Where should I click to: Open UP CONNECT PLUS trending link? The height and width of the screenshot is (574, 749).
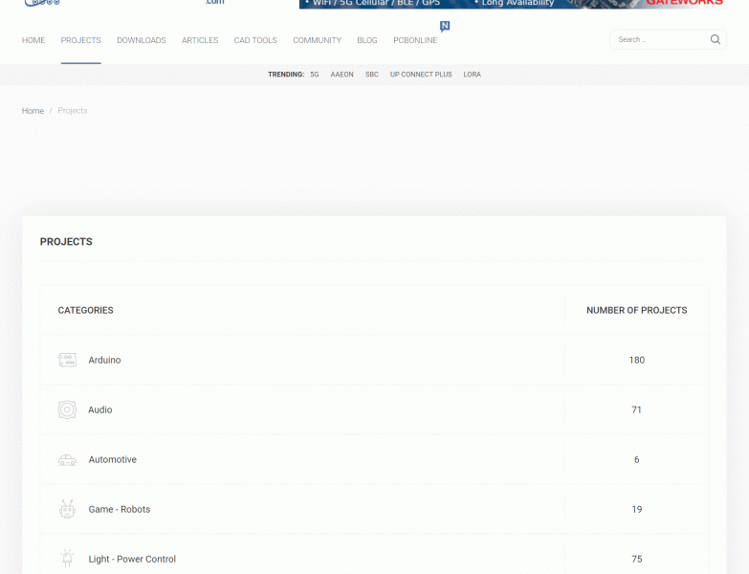pos(421,75)
